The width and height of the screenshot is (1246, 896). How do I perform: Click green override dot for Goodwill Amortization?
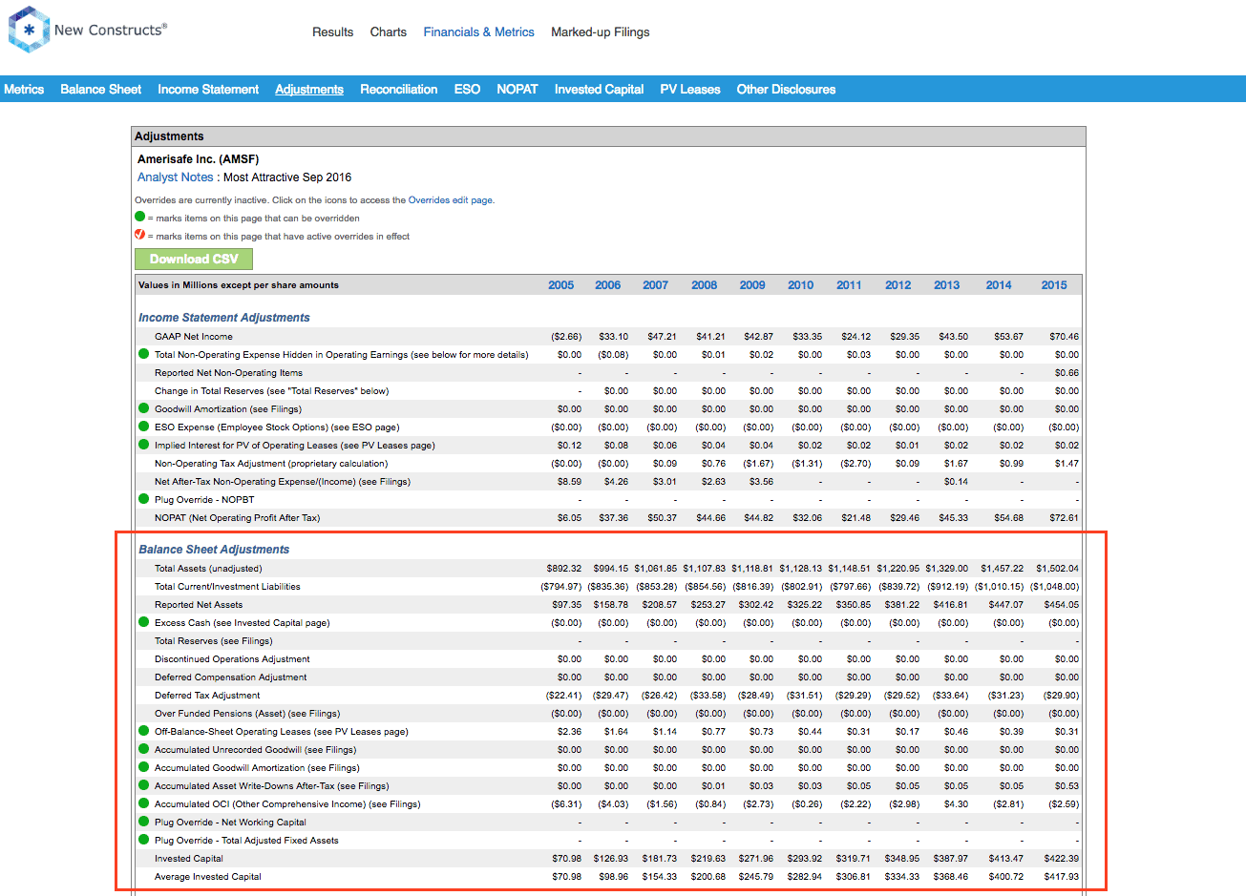pyautogui.click(x=144, y=408)
